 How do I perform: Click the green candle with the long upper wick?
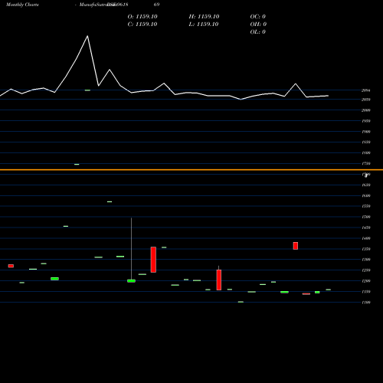click(131, 280)
